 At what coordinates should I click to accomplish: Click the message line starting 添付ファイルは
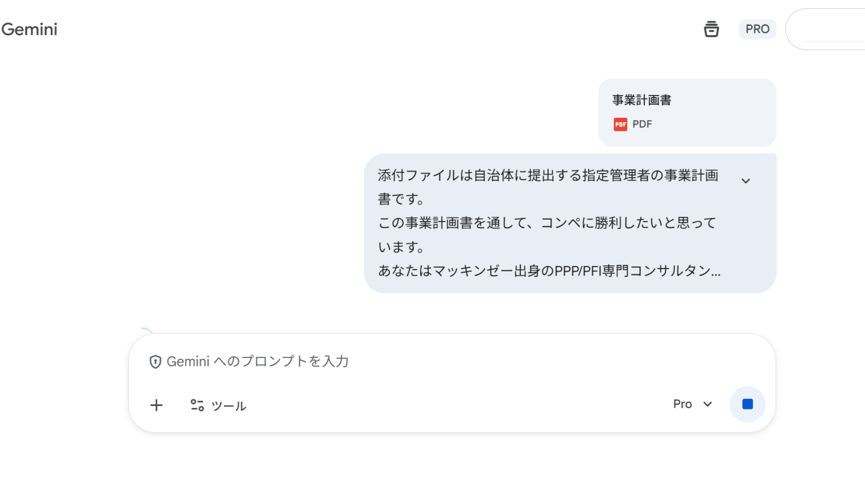pos(548,175)
